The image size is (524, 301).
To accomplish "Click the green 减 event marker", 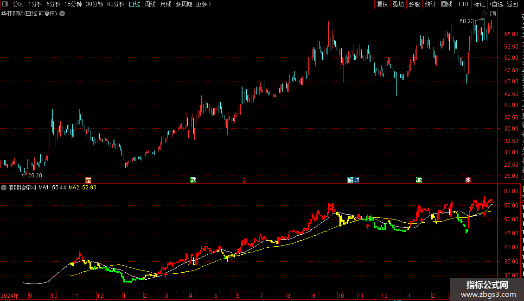I will click(419, 180).
